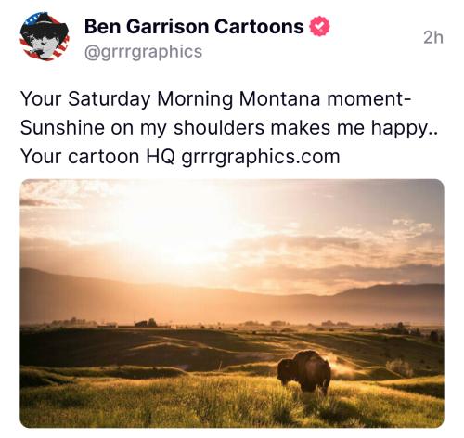Click the farm buildings on the photo's horizon
464x438 pixels.
146,323
